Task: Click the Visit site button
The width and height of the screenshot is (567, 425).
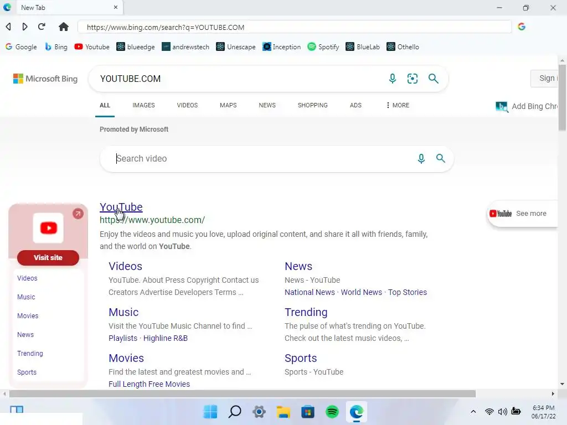Action: point(48,258)
